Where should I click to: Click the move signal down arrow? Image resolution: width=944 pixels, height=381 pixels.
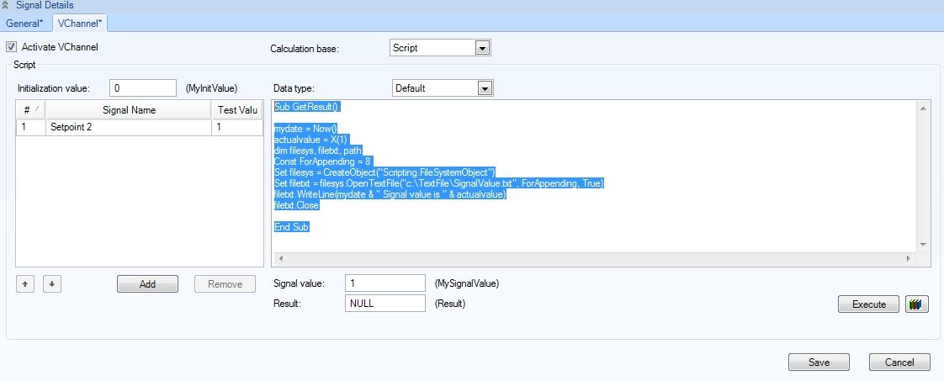(51, 284)
